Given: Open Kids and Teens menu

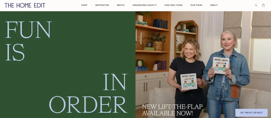Looking at the screenshot, I should [174, 5].
